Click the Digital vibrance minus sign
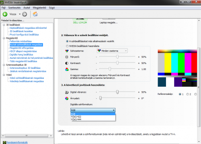The height and width of the screenshot is (144, 201). 96,92
